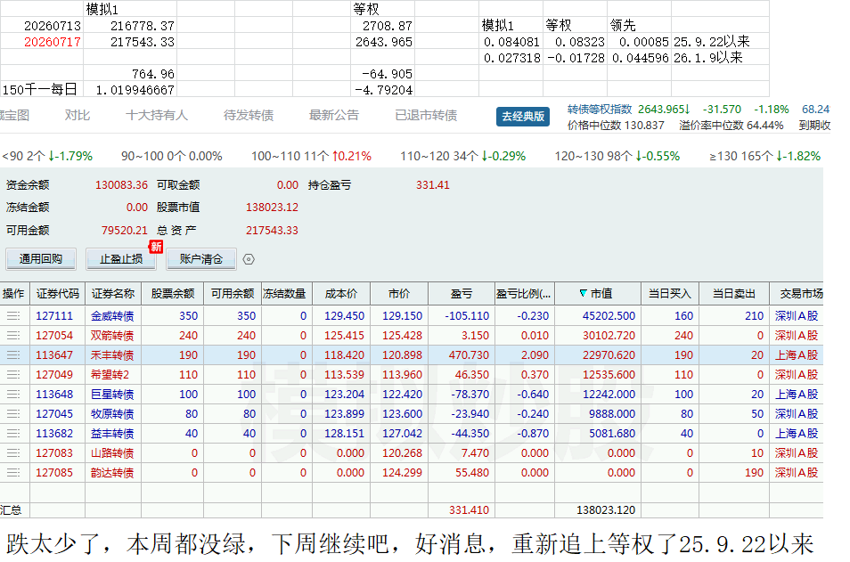The height and width of the screenshot is (562, 850).
Task: Open the 对比 tab
Action: [x=77, y=115]
